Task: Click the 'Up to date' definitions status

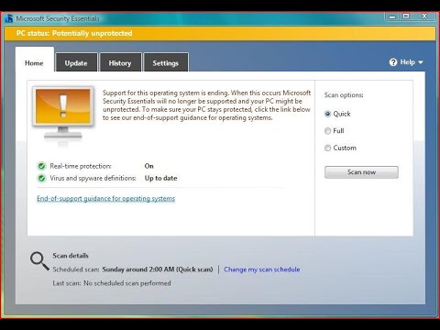Action: 161,178
